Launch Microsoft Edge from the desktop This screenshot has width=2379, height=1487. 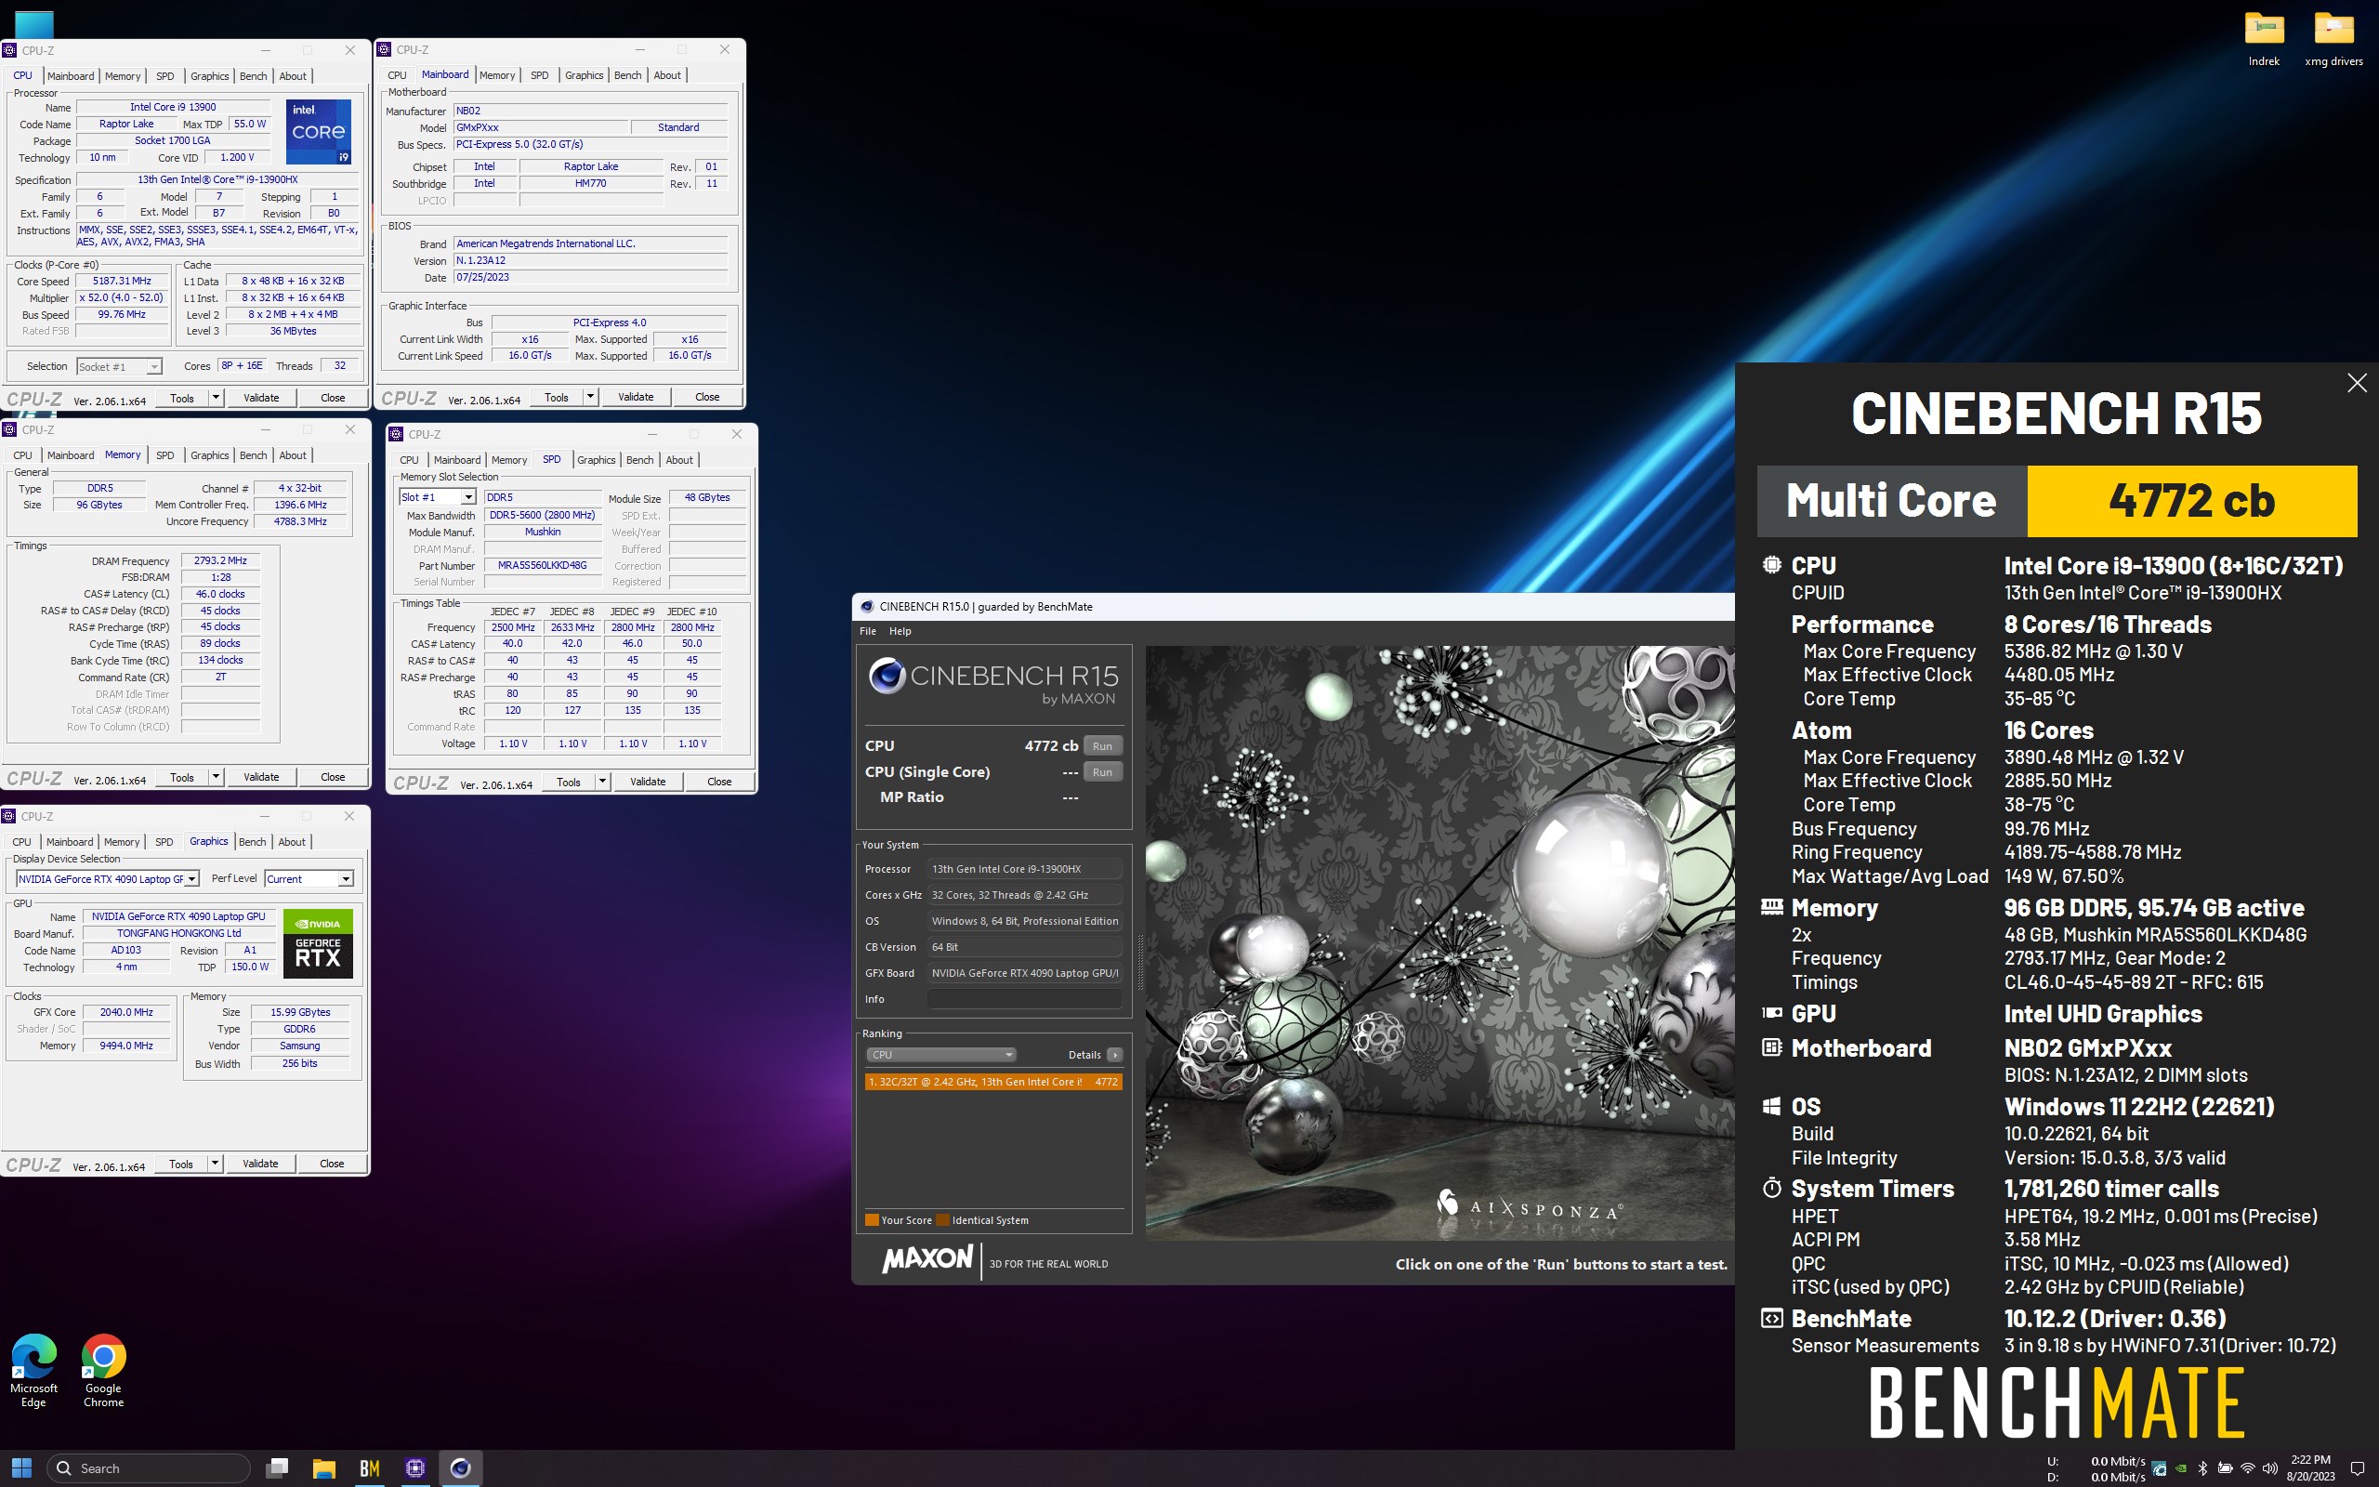[x=33, y=1370]
